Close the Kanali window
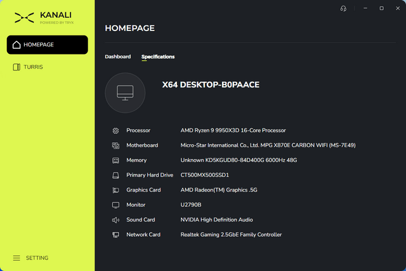The height and width of the screenshot is (271, 406). click(398, 8)
